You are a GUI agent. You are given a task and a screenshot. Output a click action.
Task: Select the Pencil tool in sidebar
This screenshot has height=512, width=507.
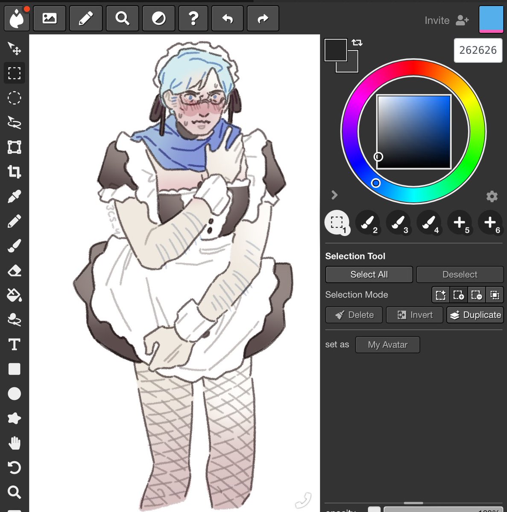pos(14,221)
